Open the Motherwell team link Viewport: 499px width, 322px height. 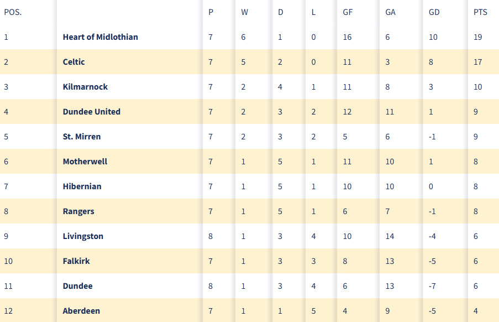85,162
